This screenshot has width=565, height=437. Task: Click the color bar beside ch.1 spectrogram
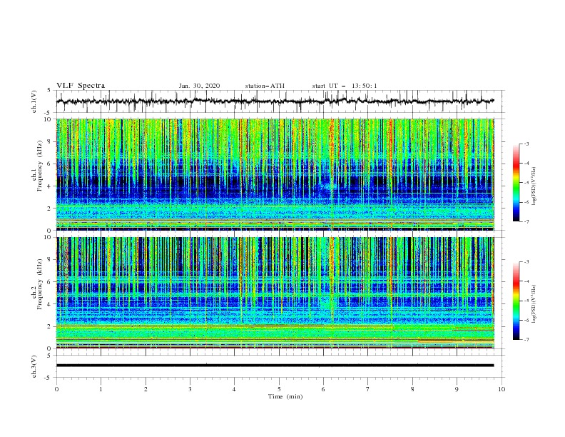point(516,183)
